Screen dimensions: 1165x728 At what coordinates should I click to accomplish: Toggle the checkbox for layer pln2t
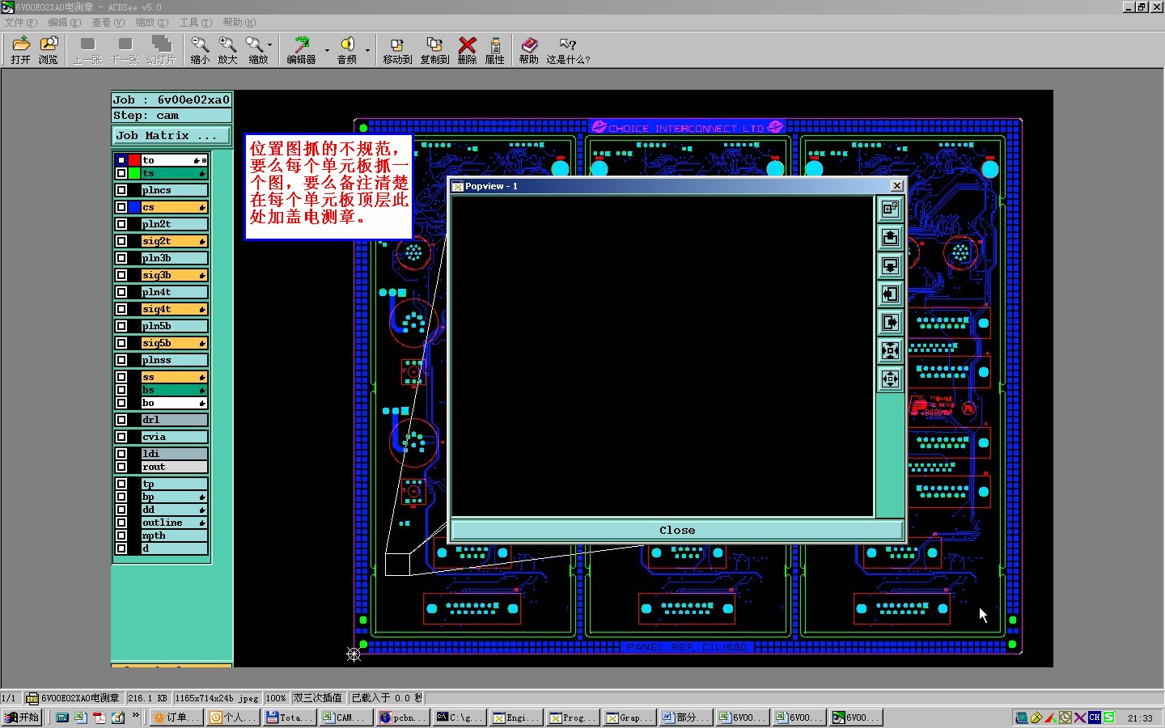click(x=121, y=224)
